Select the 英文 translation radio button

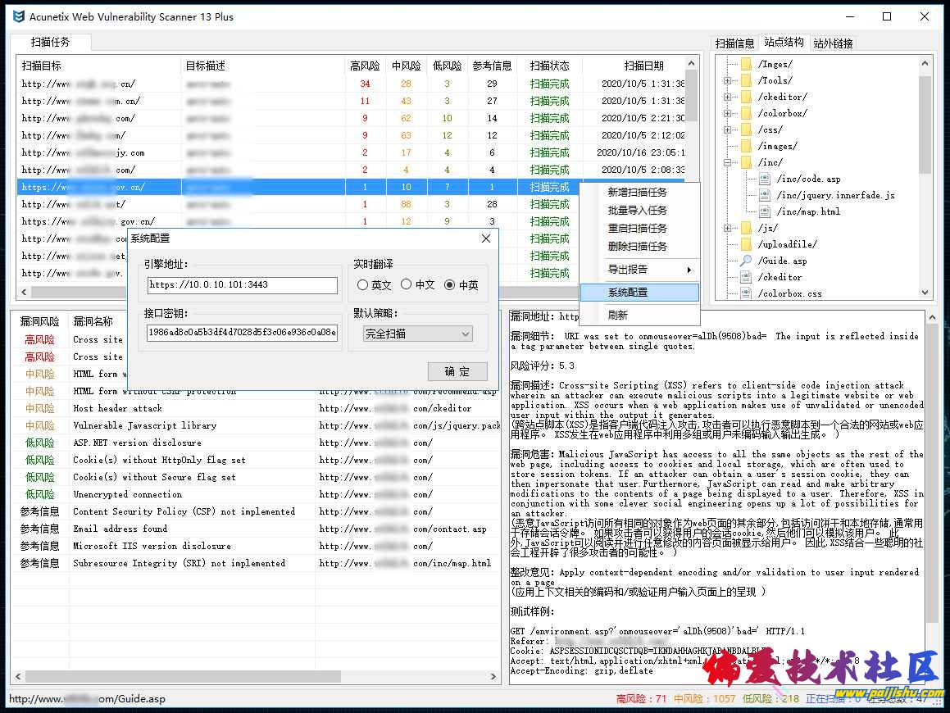[363, 285]
